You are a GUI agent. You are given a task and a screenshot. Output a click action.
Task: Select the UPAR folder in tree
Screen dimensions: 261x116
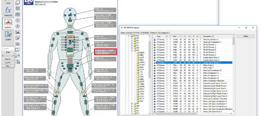coord(141,87)
